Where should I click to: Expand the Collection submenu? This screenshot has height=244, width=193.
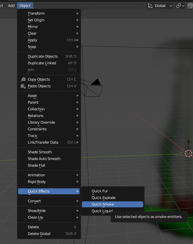coord(49,109)
